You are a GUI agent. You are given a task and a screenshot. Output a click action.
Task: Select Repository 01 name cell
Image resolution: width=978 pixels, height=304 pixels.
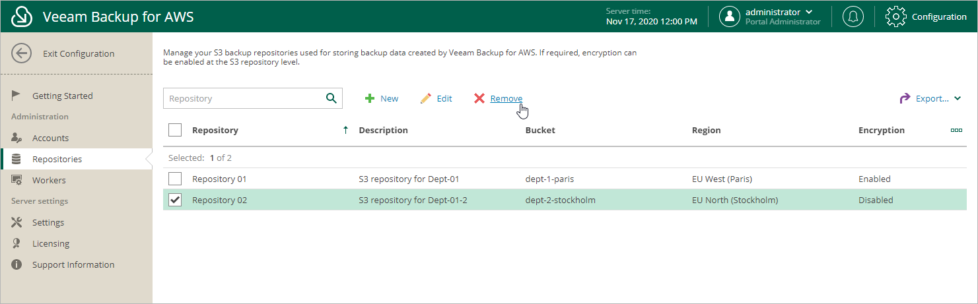point(219,179)
